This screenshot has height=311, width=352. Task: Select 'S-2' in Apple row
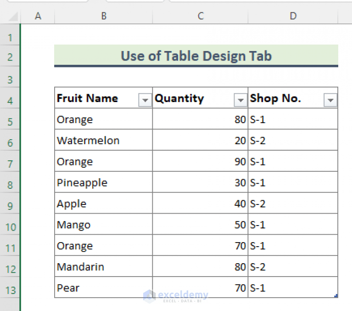[293, 203]
